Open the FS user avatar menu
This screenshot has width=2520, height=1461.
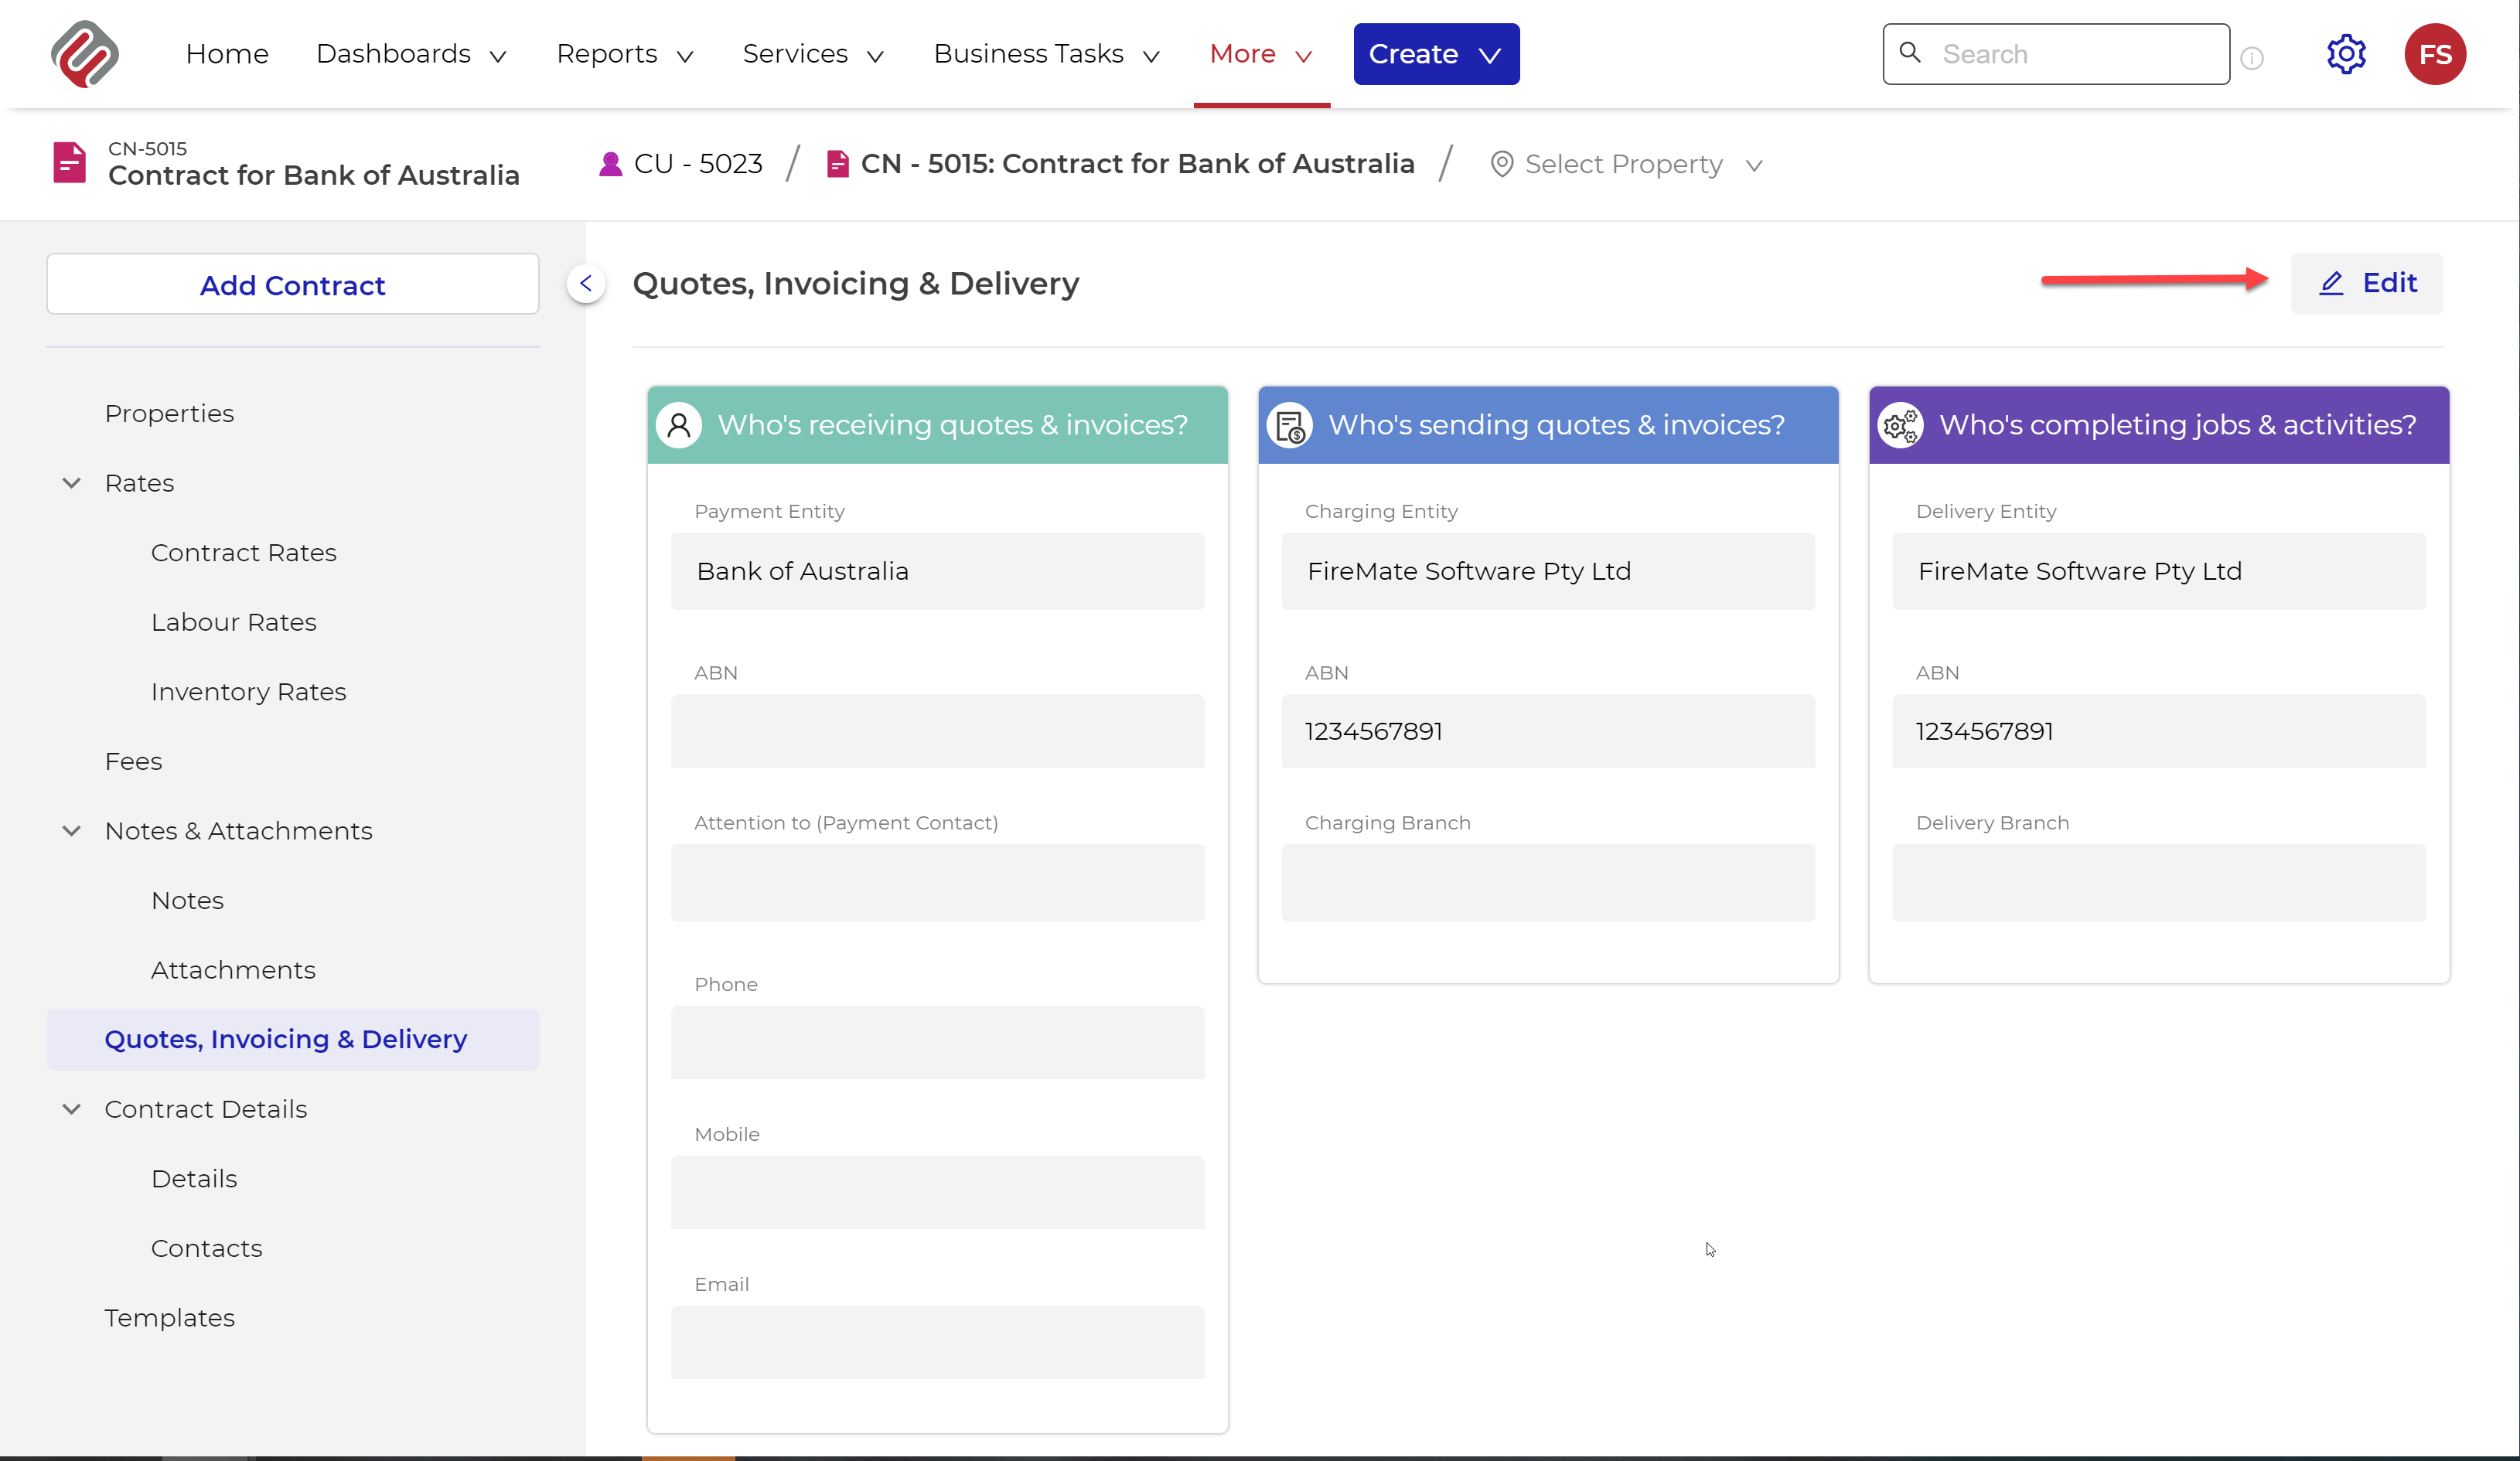click(x=2435, y=54)
